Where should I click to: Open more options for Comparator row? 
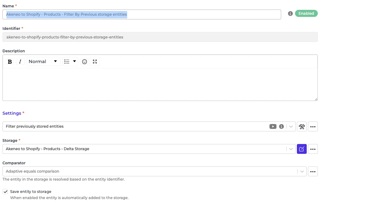pyautogui.click(x=313, y=172)
